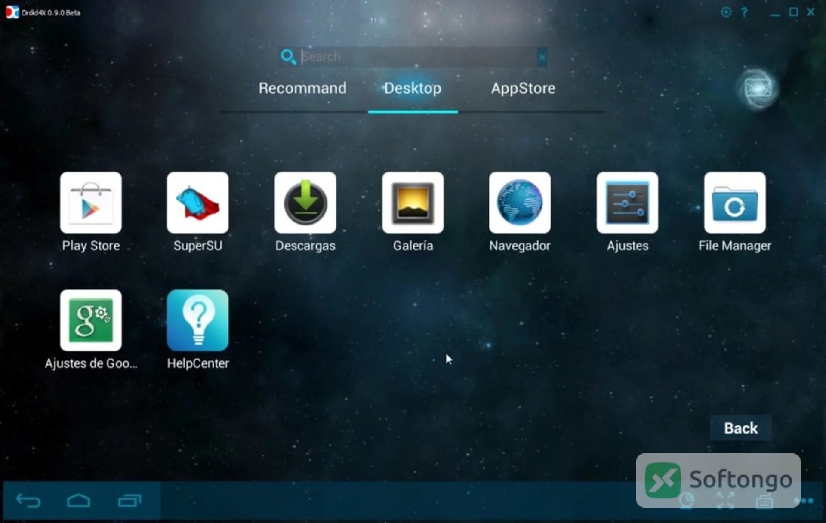Open the Galería app
This screenshot has height=523, width=826.
click(x=413, y=203)
